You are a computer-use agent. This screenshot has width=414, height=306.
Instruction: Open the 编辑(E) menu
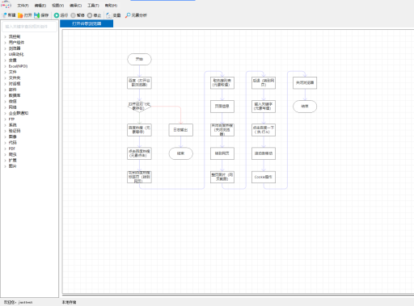40,6
